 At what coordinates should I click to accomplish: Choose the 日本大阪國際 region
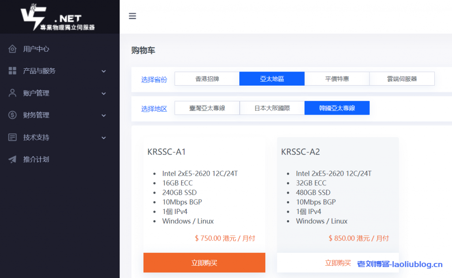(271, 108)
